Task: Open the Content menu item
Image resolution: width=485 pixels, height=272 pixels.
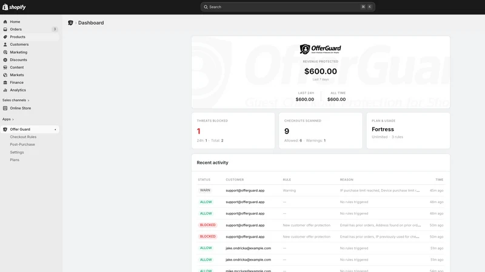Action: (x=29, y=67)
